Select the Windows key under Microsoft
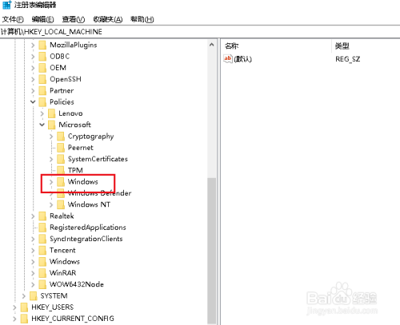This screenshot has width=400, height=325. point(83,182)
